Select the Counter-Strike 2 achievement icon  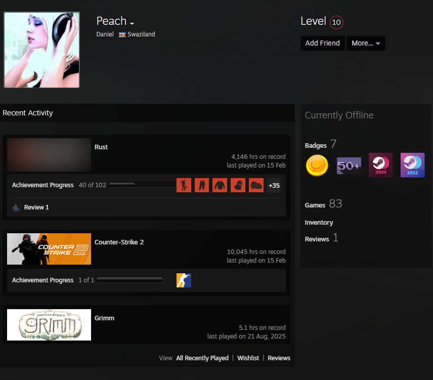pos(184,280)
